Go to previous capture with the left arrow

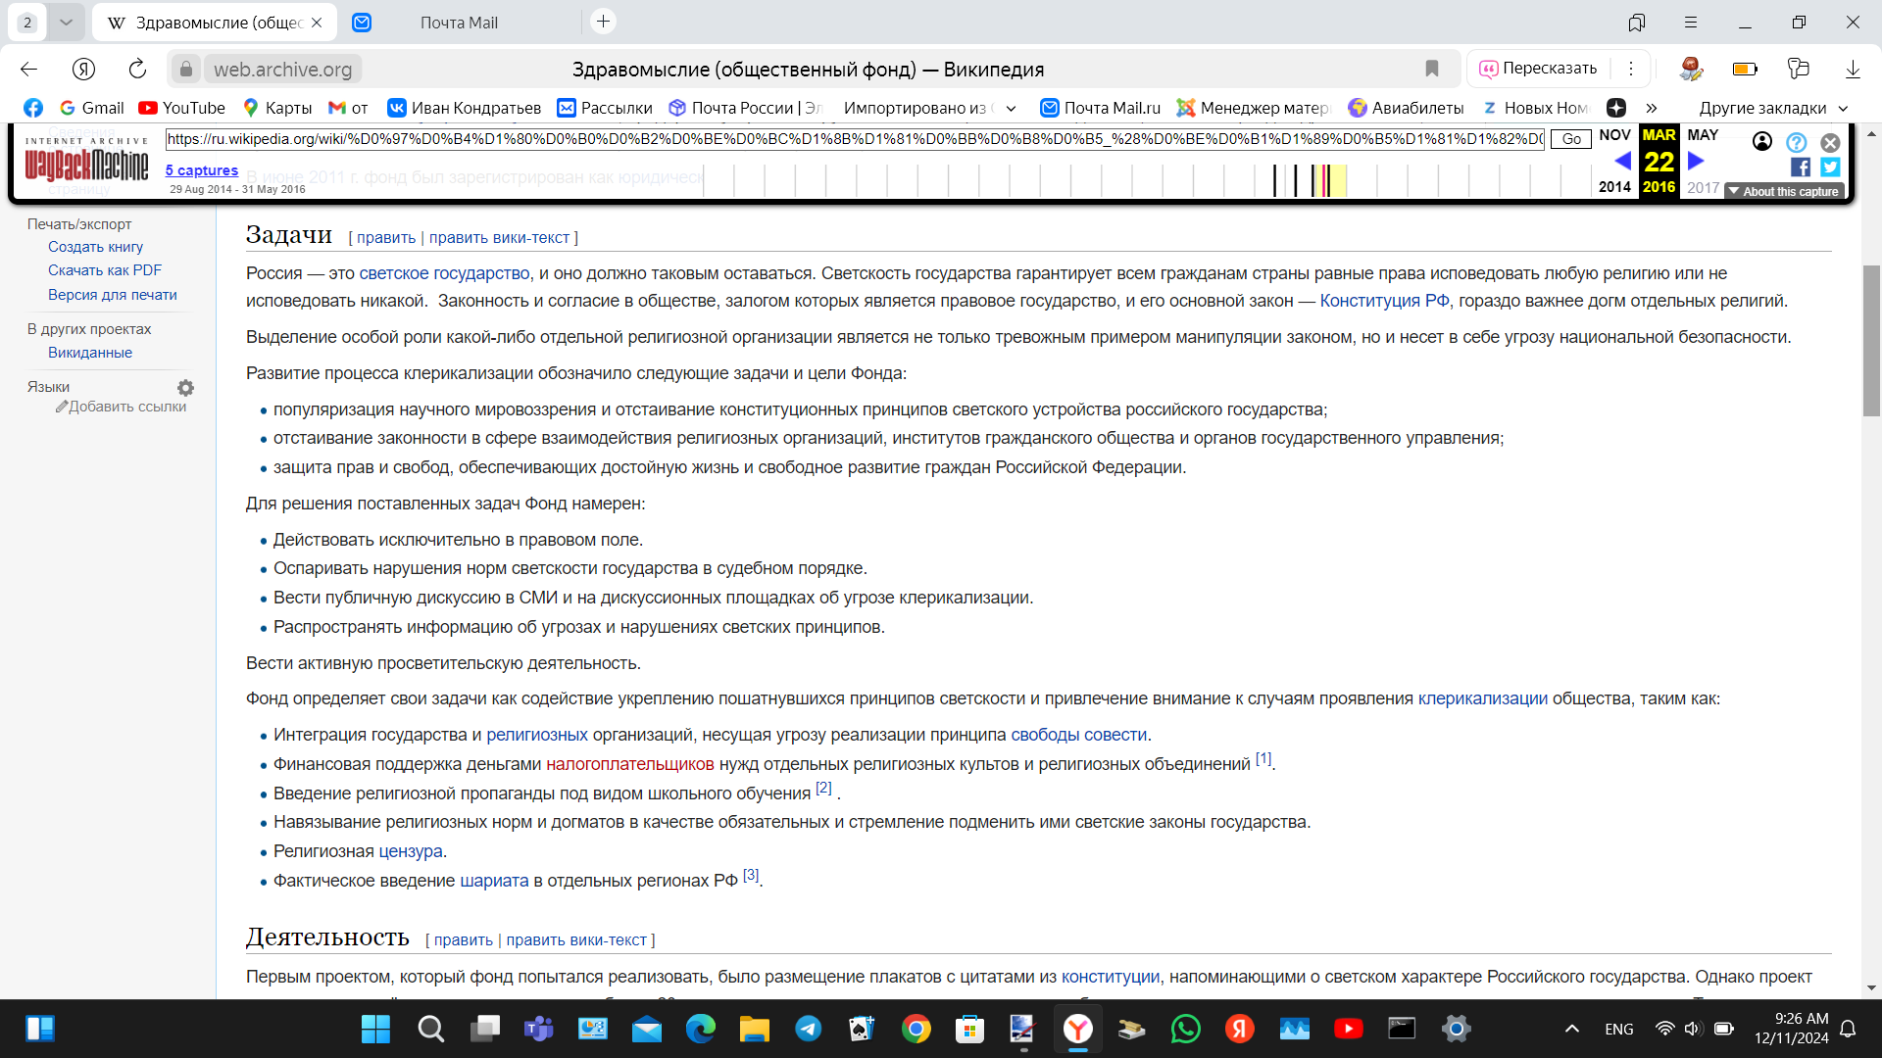[x=1622, y=161]
